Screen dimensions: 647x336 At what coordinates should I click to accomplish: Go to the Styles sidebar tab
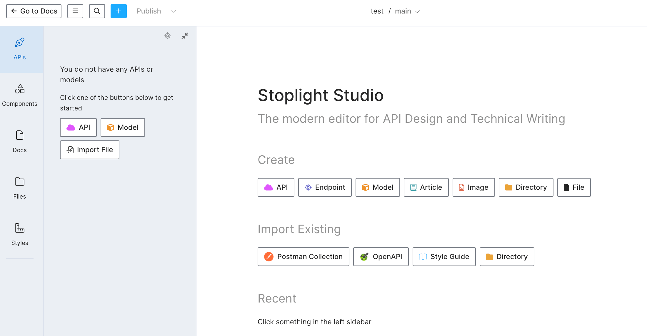20,235
